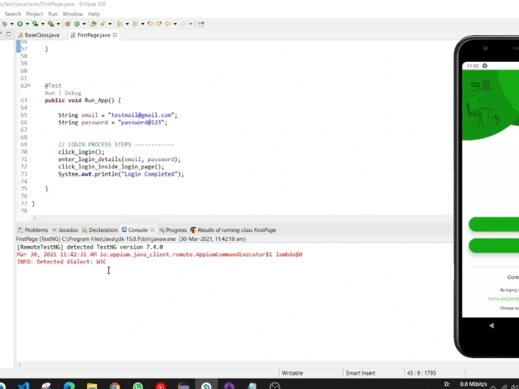Click the Debug bug toolbar icon
The image size is (519, 389).
(4, 24)
